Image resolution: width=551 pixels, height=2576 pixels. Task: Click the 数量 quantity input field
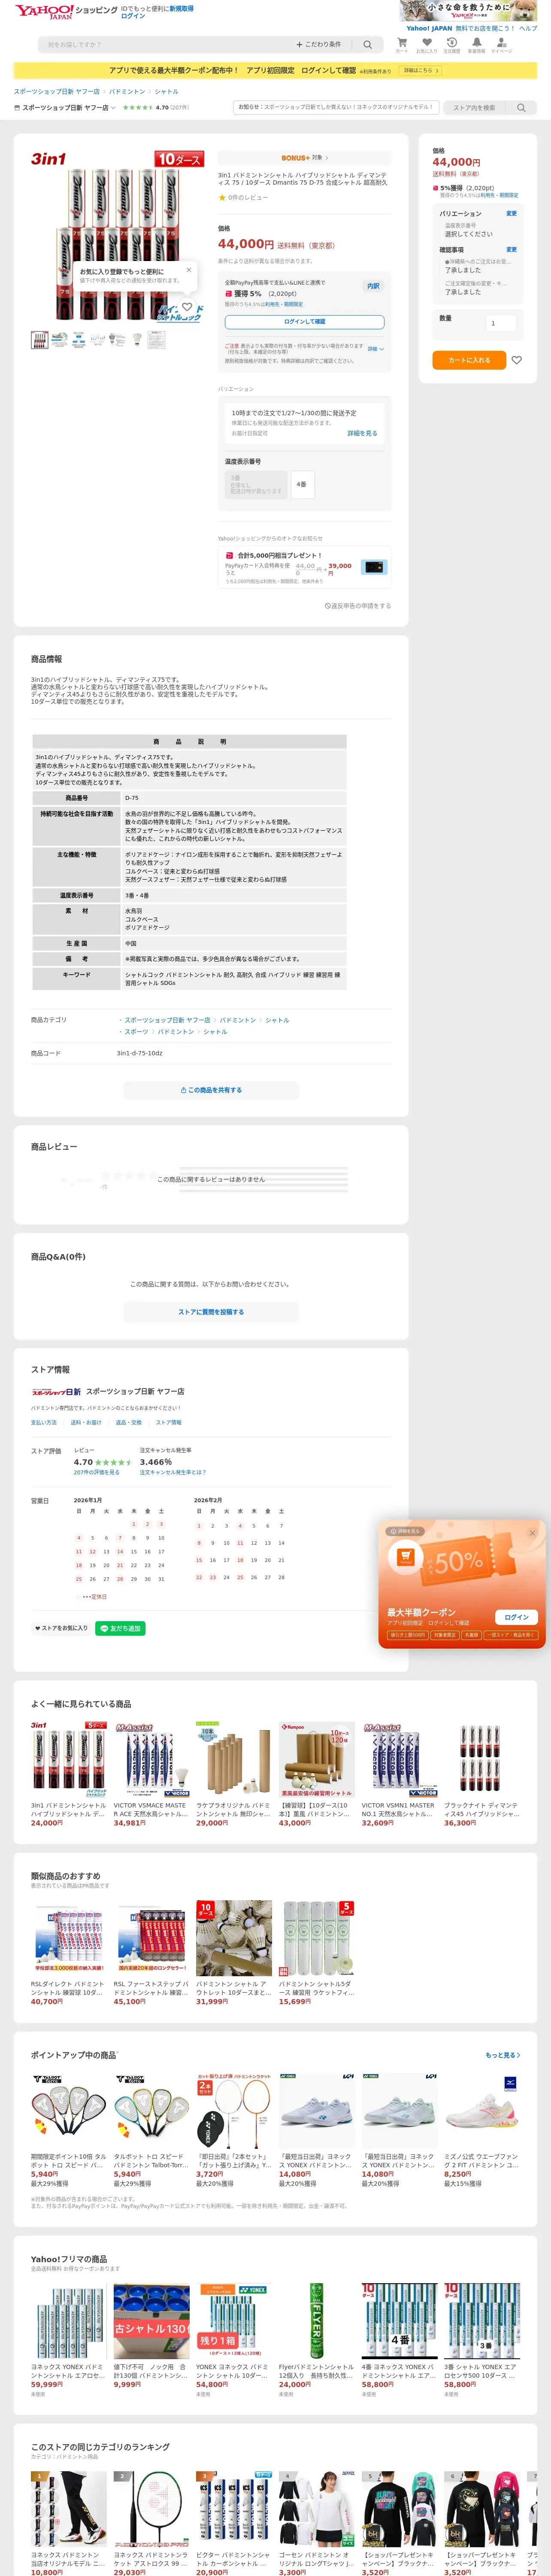(x=501, y=323)
